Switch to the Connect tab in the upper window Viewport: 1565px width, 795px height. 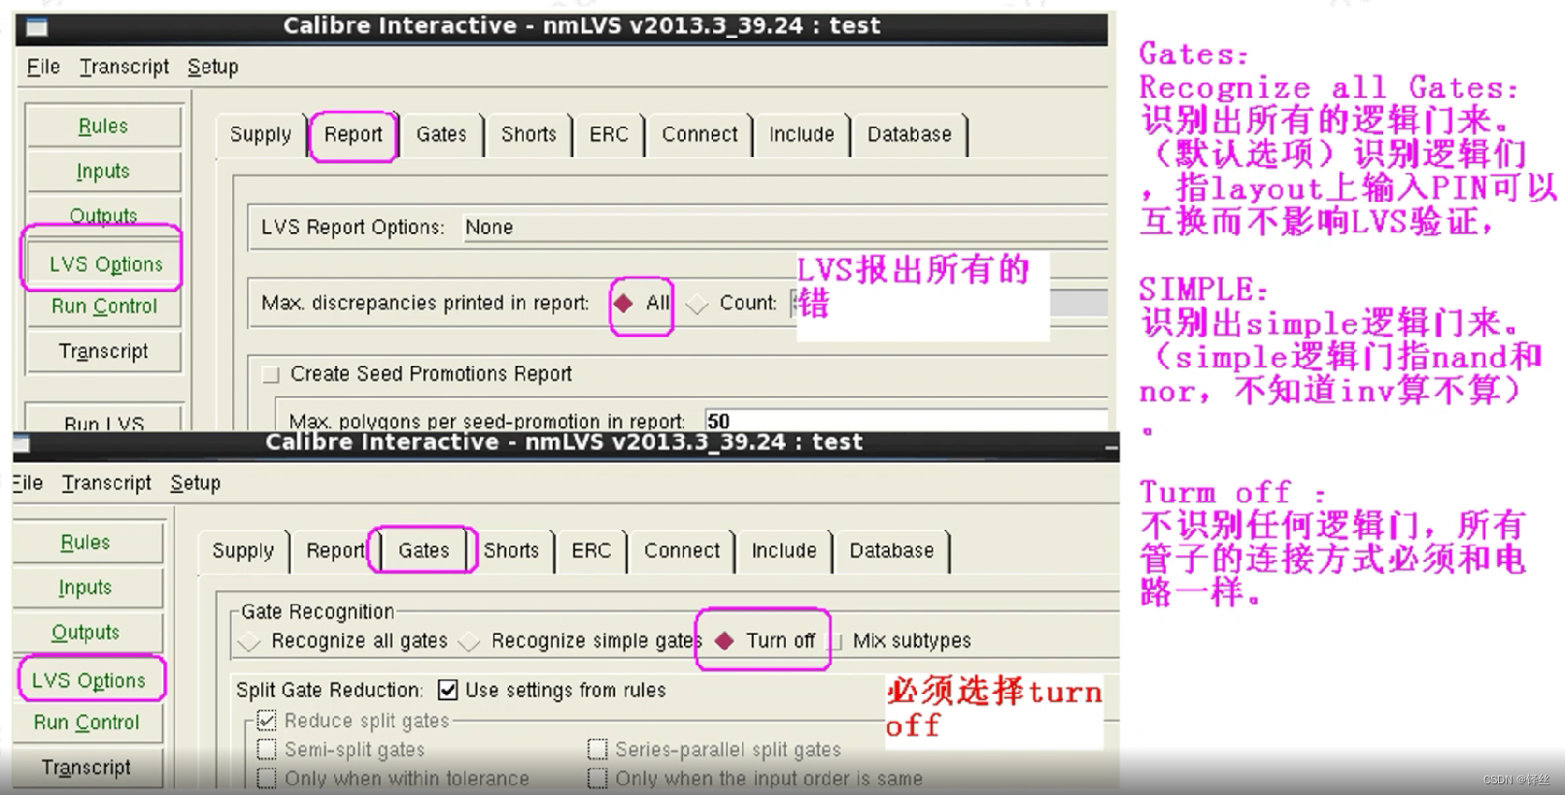(x=699, y=135)
